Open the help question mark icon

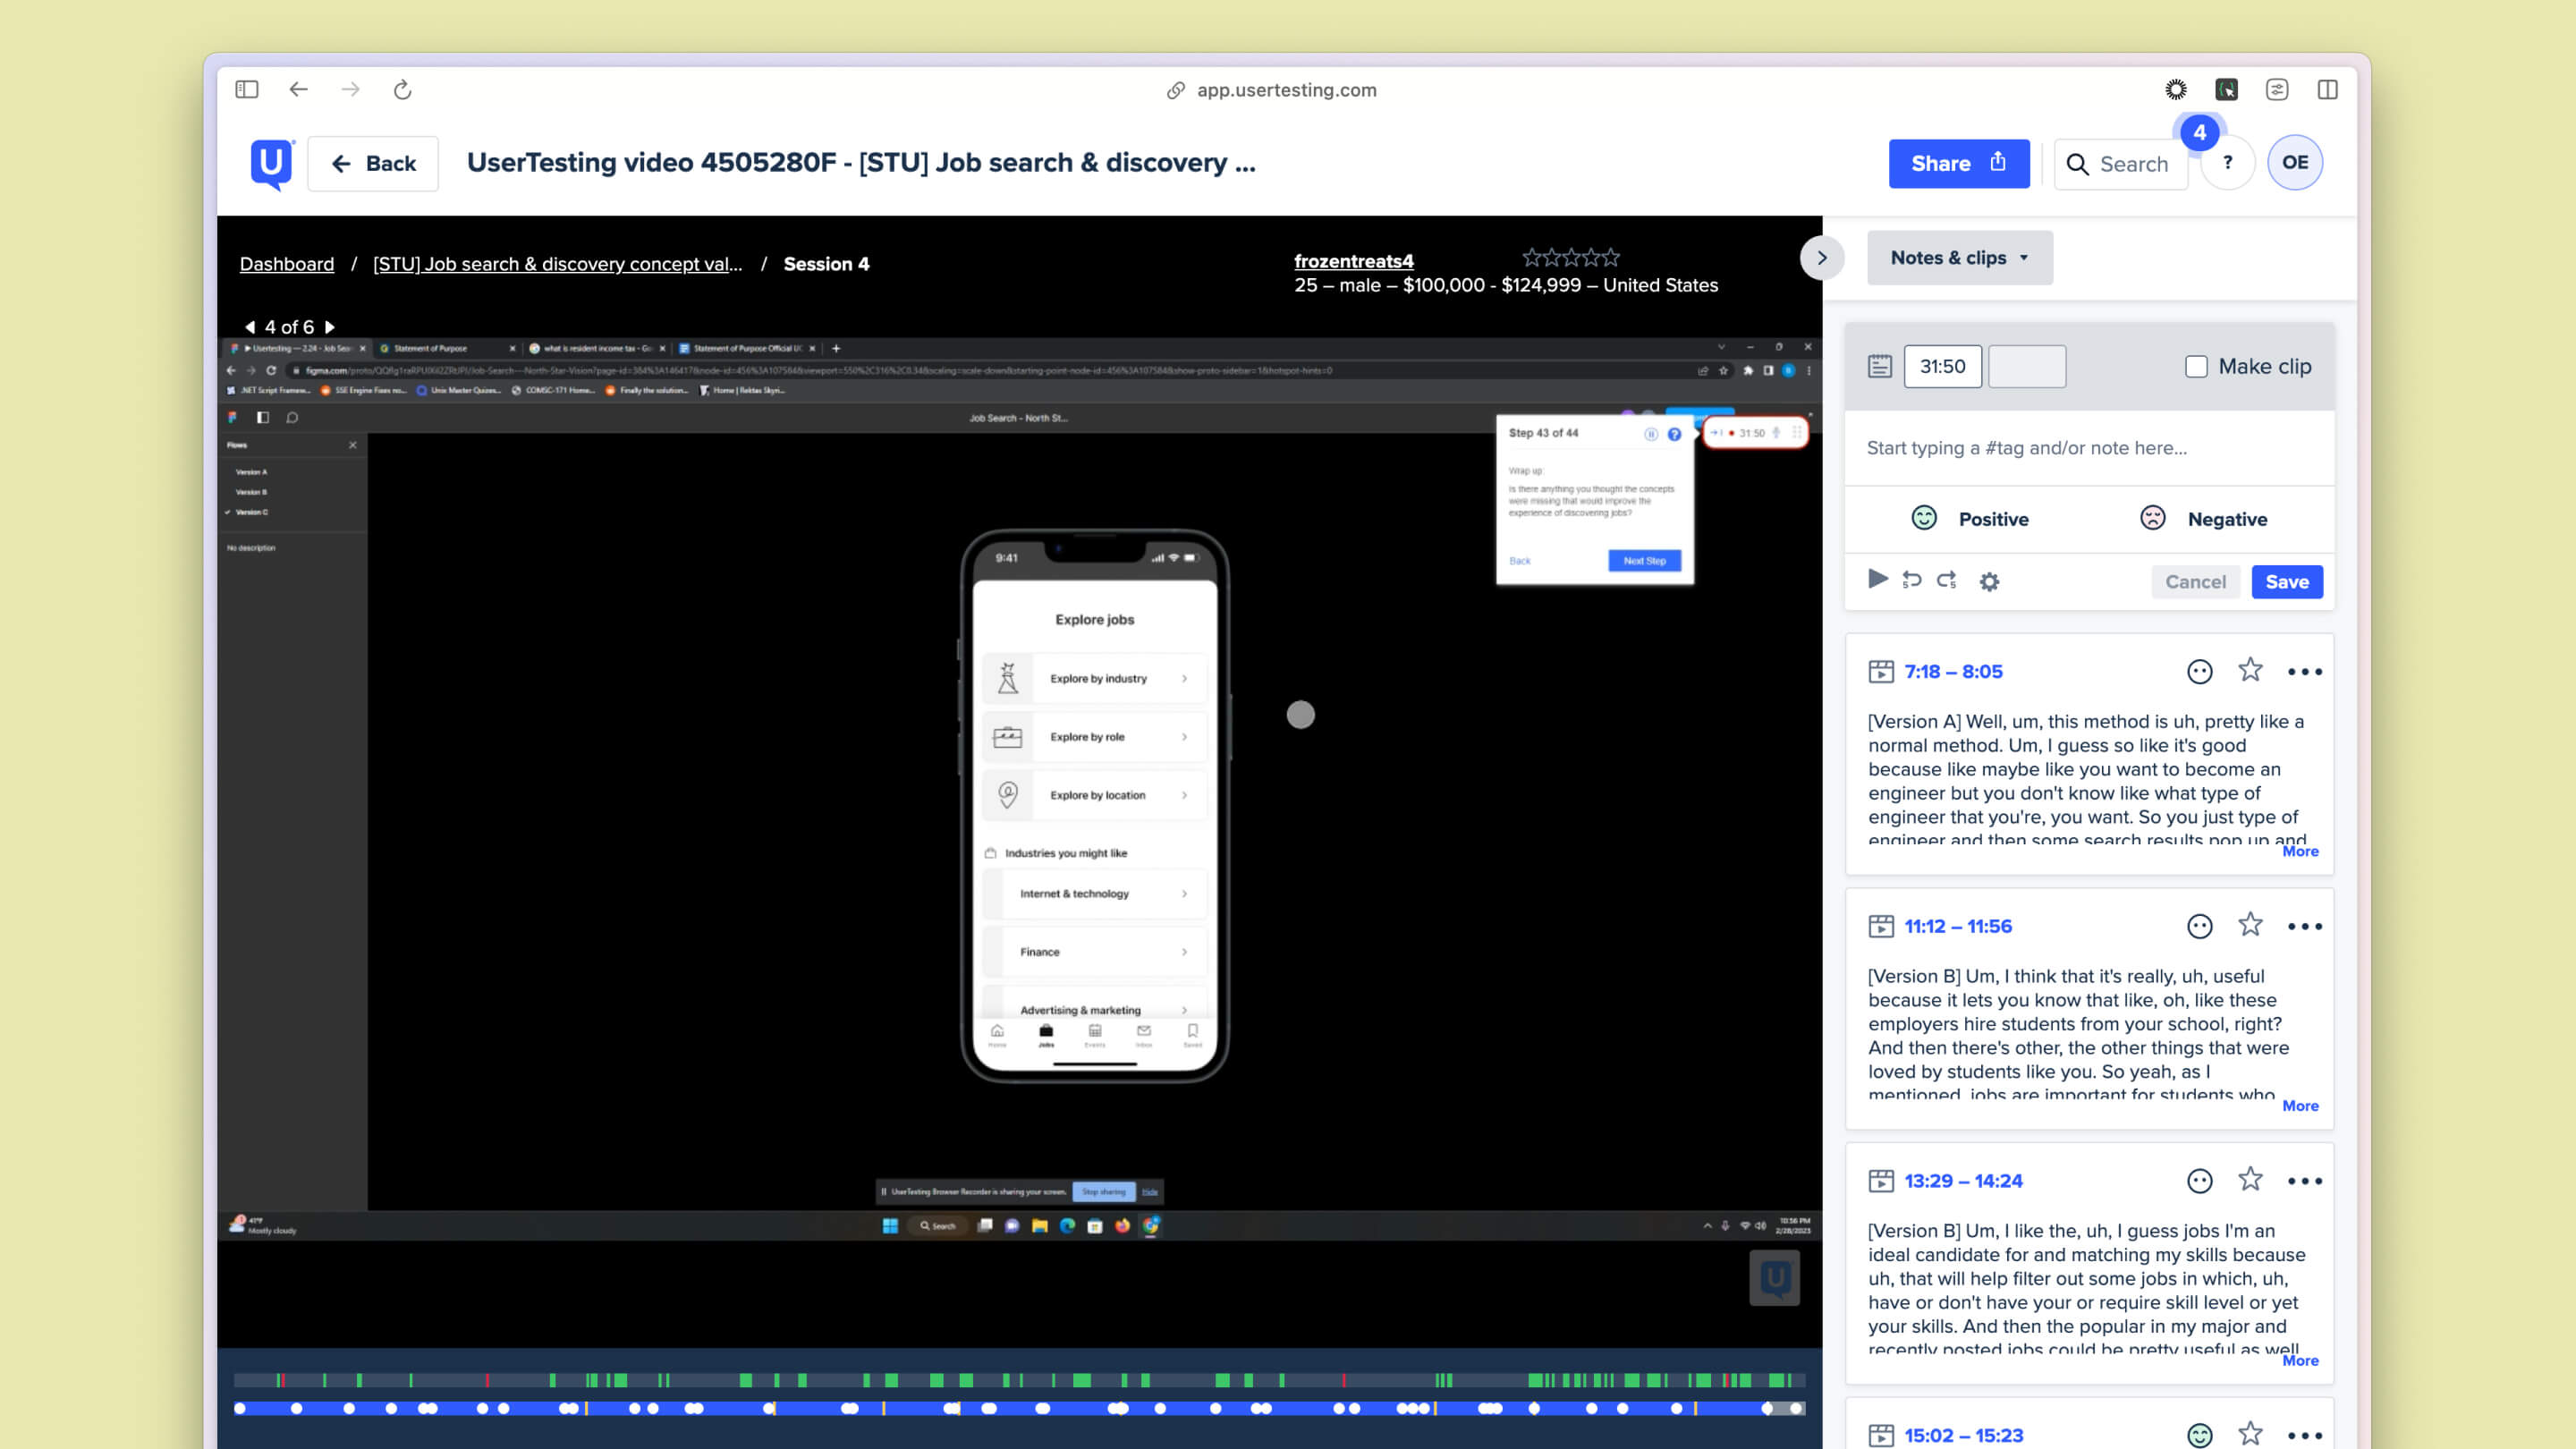[x=2228, y=162]
